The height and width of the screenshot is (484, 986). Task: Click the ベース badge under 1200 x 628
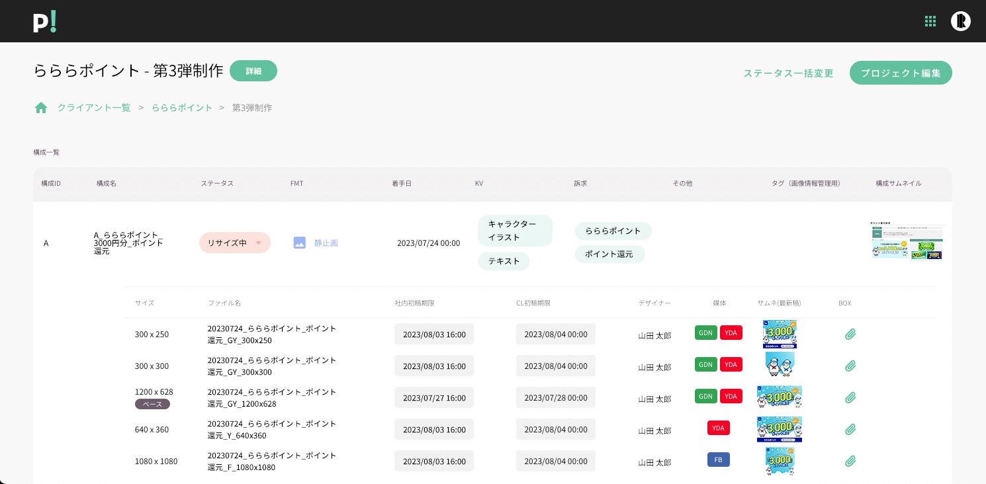coord(152,404)
